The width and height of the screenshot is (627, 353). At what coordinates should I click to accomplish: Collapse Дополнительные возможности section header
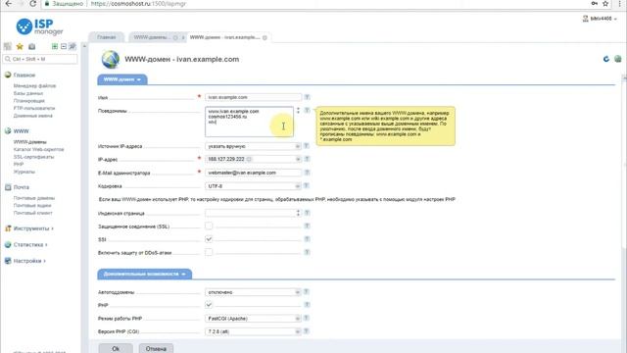tap(145, 274)
